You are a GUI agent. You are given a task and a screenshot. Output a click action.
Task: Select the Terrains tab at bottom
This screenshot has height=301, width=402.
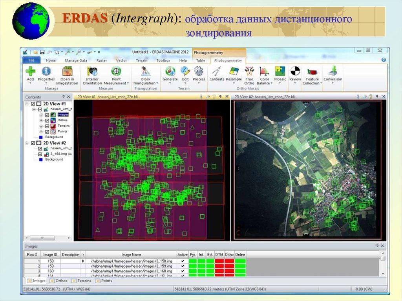(x=82, y=281)
